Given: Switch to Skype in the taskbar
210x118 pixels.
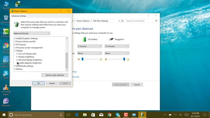Looking at the screenshot, I should click(x=118, y=115).
